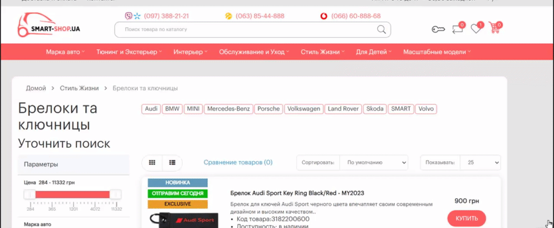Screen dimensions: 554x228
Task: Click the search magnifier icon
Action: [x=381, y=29]
